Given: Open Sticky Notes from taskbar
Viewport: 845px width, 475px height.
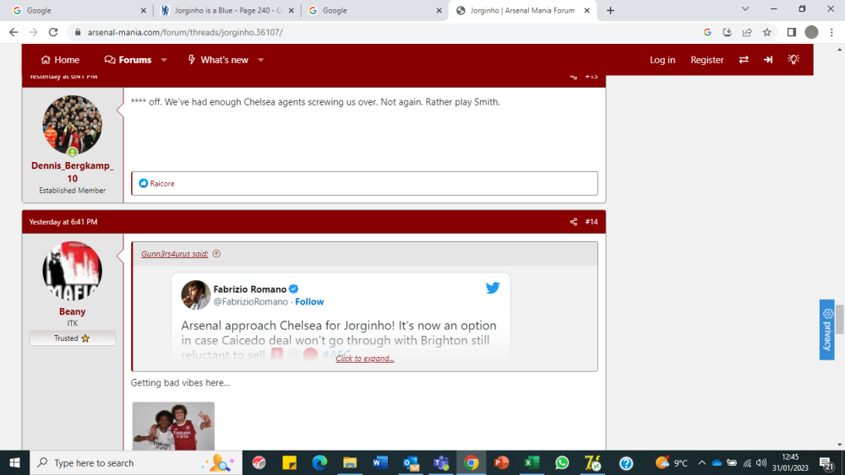Looking at the screenshot, I should [289, 462].
